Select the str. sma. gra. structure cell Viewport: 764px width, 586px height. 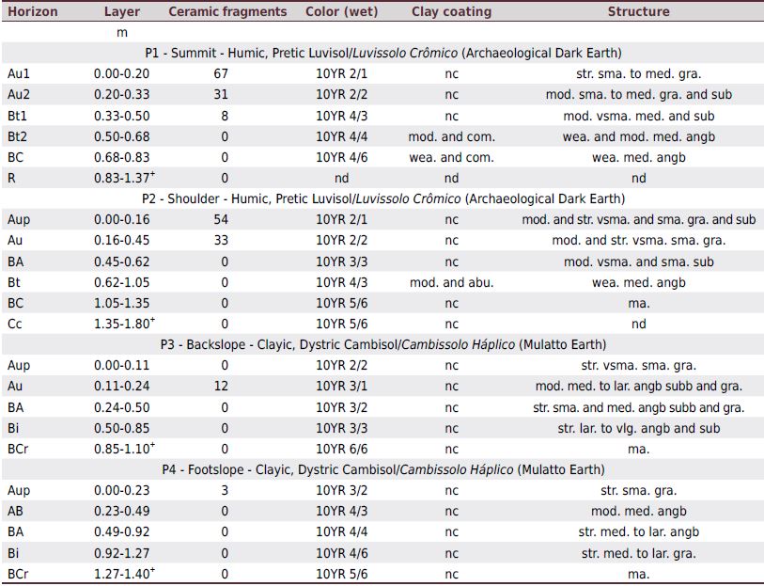click(x=638, y=490)
